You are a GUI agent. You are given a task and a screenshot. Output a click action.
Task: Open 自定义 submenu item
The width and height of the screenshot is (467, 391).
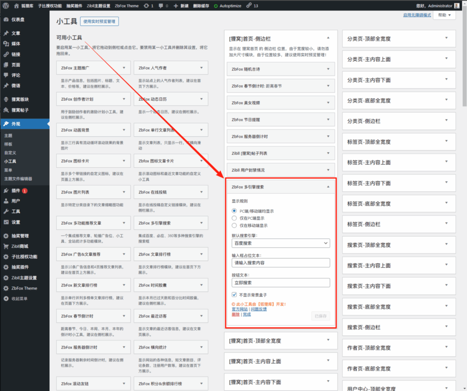10,153
